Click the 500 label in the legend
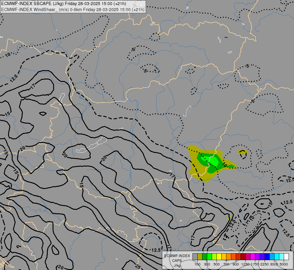 point(217,264)
